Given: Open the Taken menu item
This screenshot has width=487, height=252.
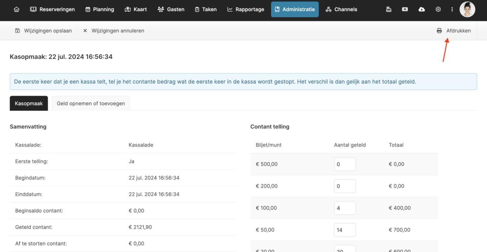Looking at the screenshot, I should click(x=205, y=9).
